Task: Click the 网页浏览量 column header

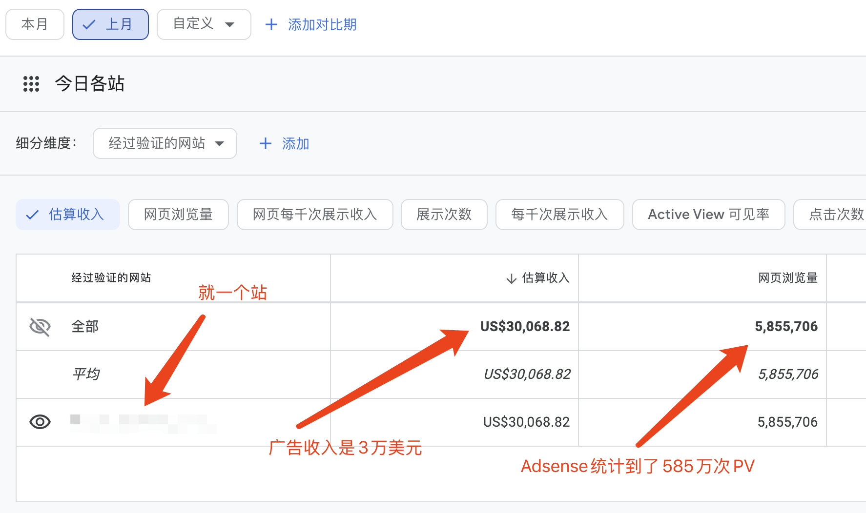Action: pos(788,278)
